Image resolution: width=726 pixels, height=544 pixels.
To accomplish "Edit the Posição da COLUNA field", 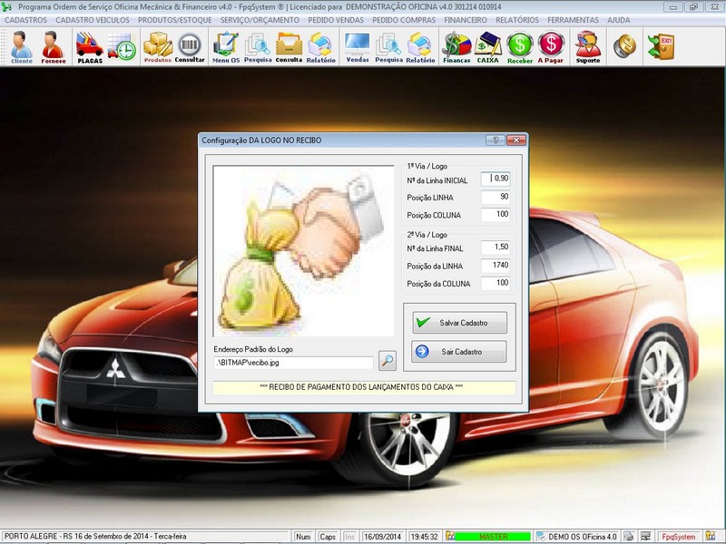I will [495, 283].
